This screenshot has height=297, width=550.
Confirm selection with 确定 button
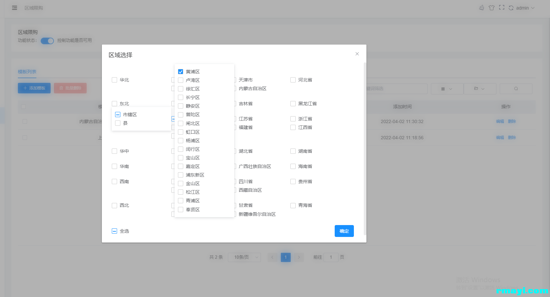[x=344, y=231]
